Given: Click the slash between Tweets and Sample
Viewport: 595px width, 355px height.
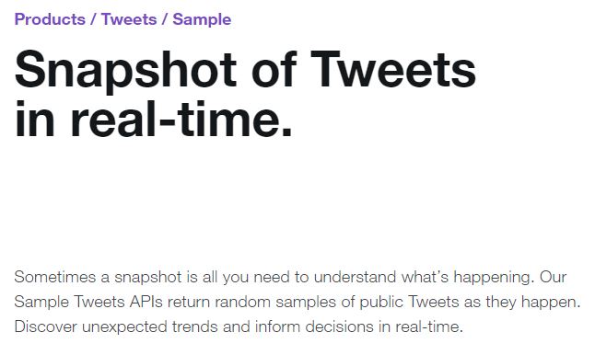Looking at the screenshot, I should 165,19.
